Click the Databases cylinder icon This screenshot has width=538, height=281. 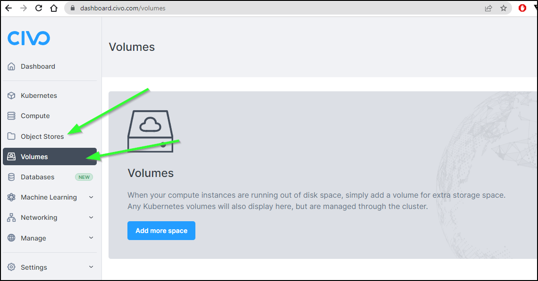pos(11,177)
